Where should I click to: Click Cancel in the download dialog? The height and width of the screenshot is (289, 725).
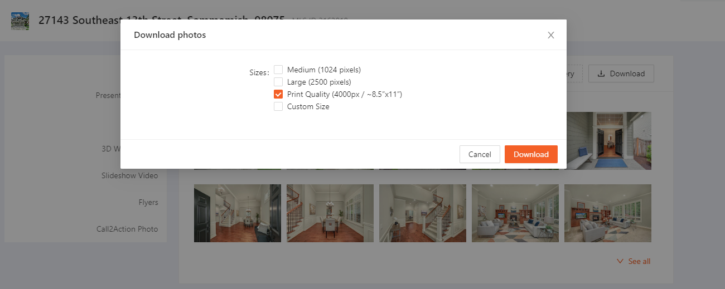point(480,154)
